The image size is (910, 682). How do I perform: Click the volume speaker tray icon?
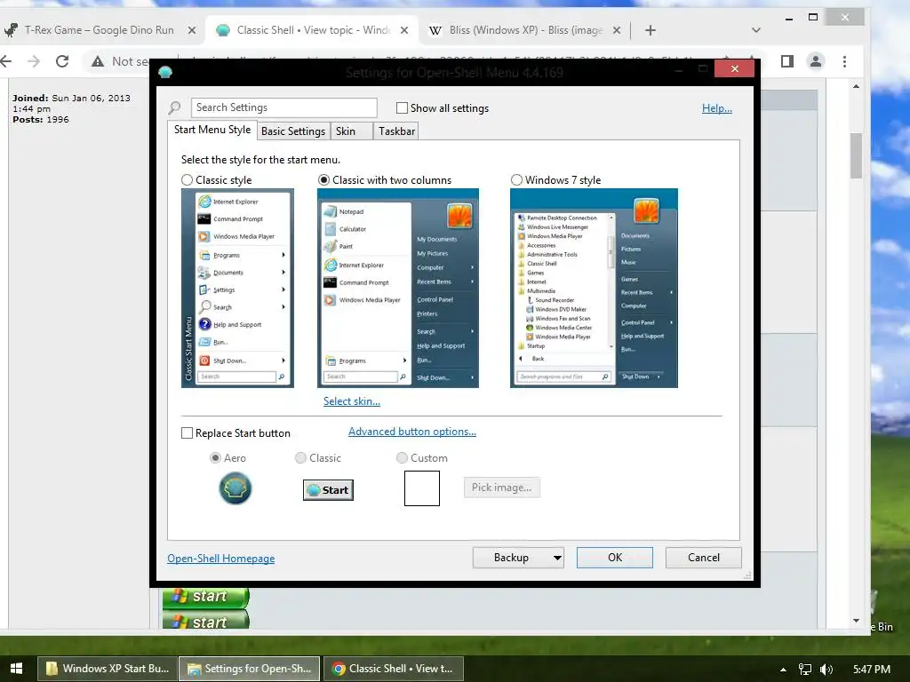coord(826,670)
